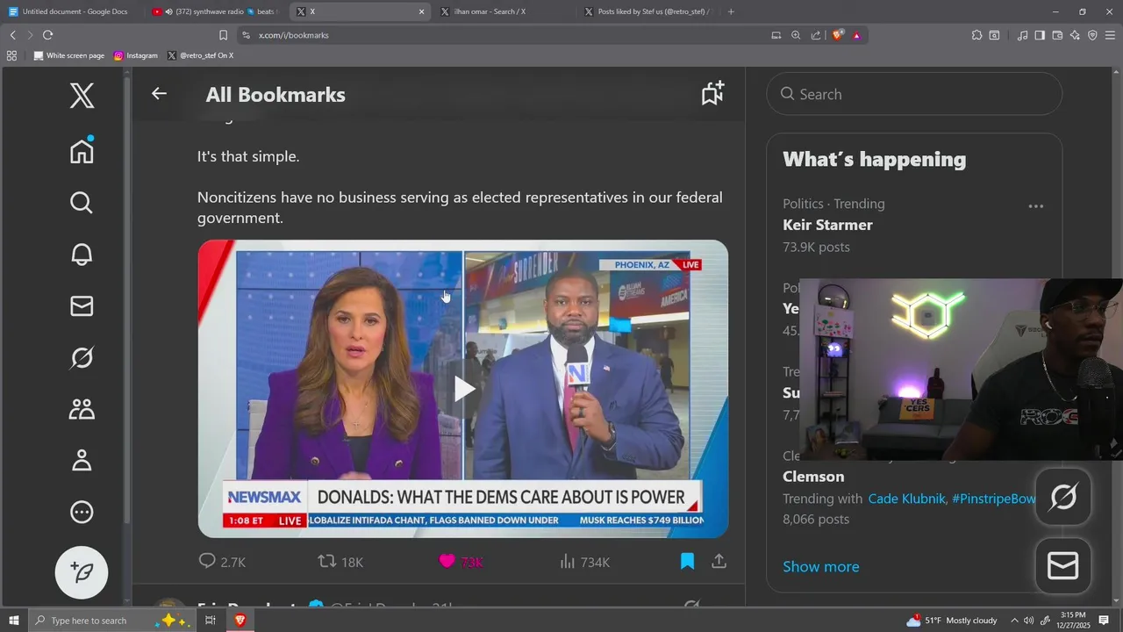The height and width of the screenshot is (632, 1123).
Task: Repost the post with 18K reposts
Action: pyautogui.click(x=340, y=562)
